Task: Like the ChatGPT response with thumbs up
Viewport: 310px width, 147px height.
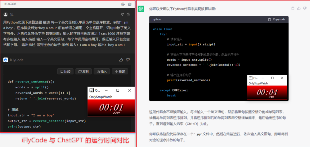Action: click(299, 9)
